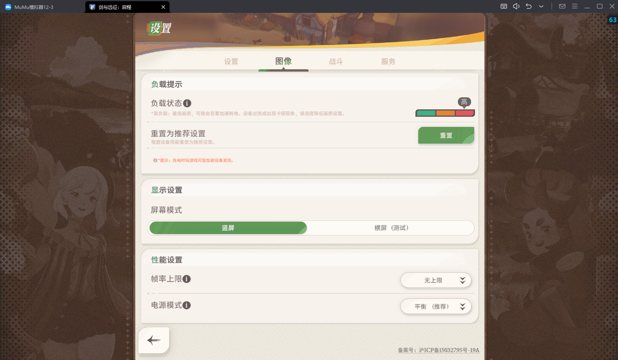Image resolution: width=618 pixels, height=360 pixels.
Task: Mute emulator with speaker icon
Action: pyautogui.click(x=516, y=6)
